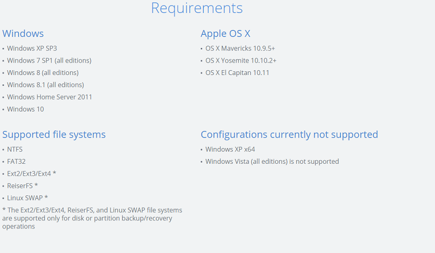The width and height of the screenshot is (435, 253).
Task: Click OS X Mavericks 10.9.5+ item
Action: coord(240,48)
